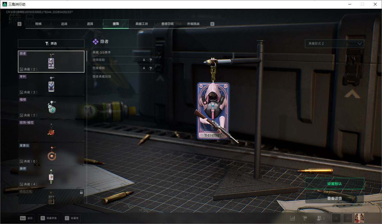Select the 麻将 charm thumbnail
The image size is (382, 224).
[51, 176]
